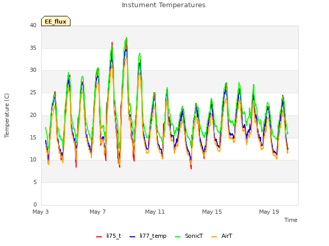Click the blue li77_temp legend swatch
The image size is (329, 246).
(x=133, y=237)
